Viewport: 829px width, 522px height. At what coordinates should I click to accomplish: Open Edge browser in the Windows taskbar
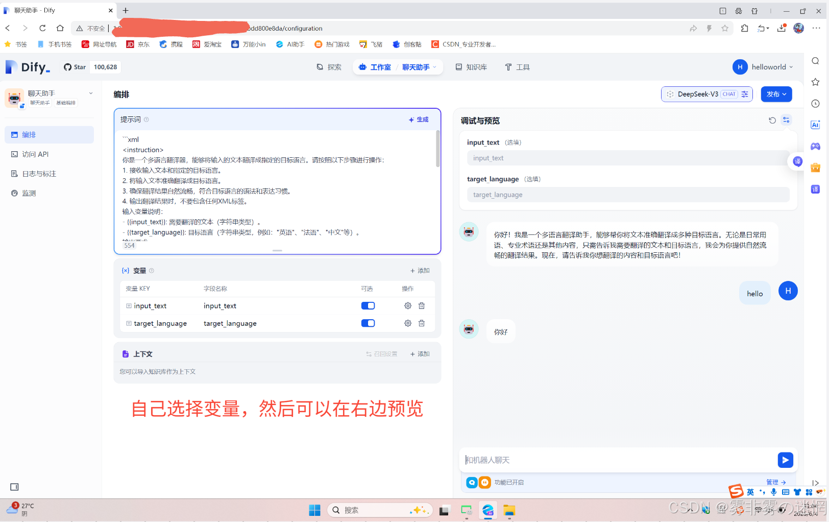click(x=488, y=510)
